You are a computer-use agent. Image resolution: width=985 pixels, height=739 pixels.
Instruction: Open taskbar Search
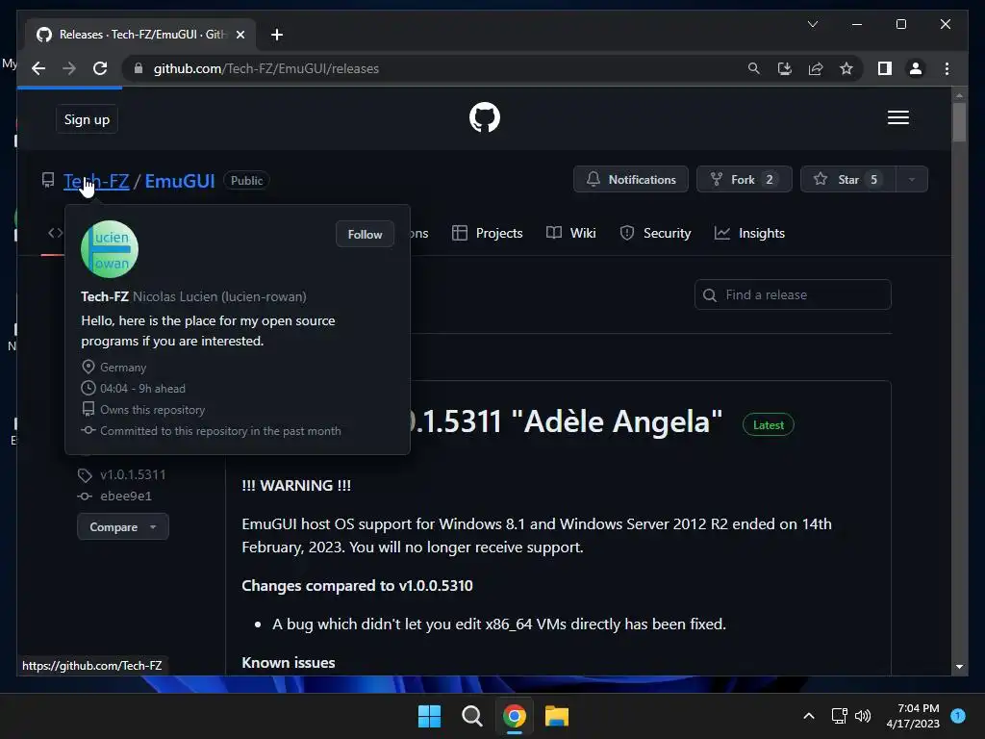471,716
